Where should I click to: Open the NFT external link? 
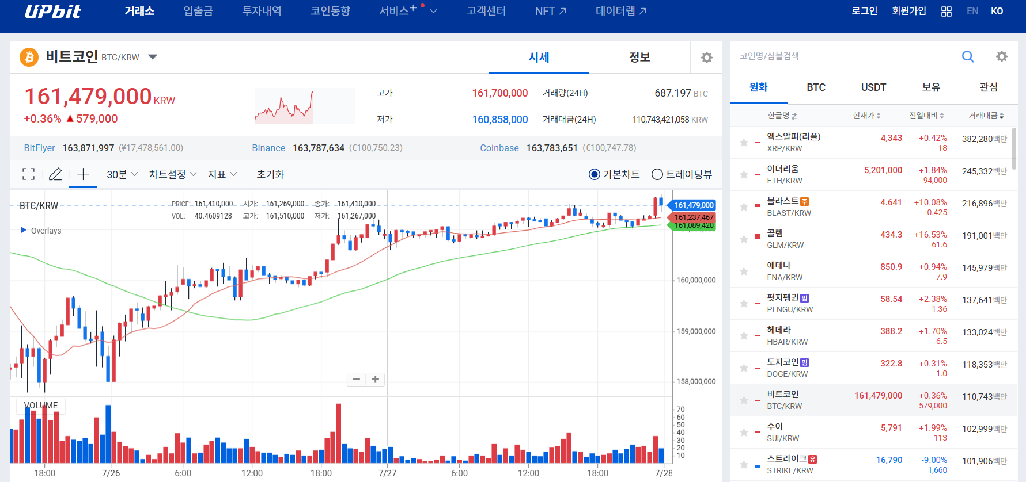pos(551,11)
